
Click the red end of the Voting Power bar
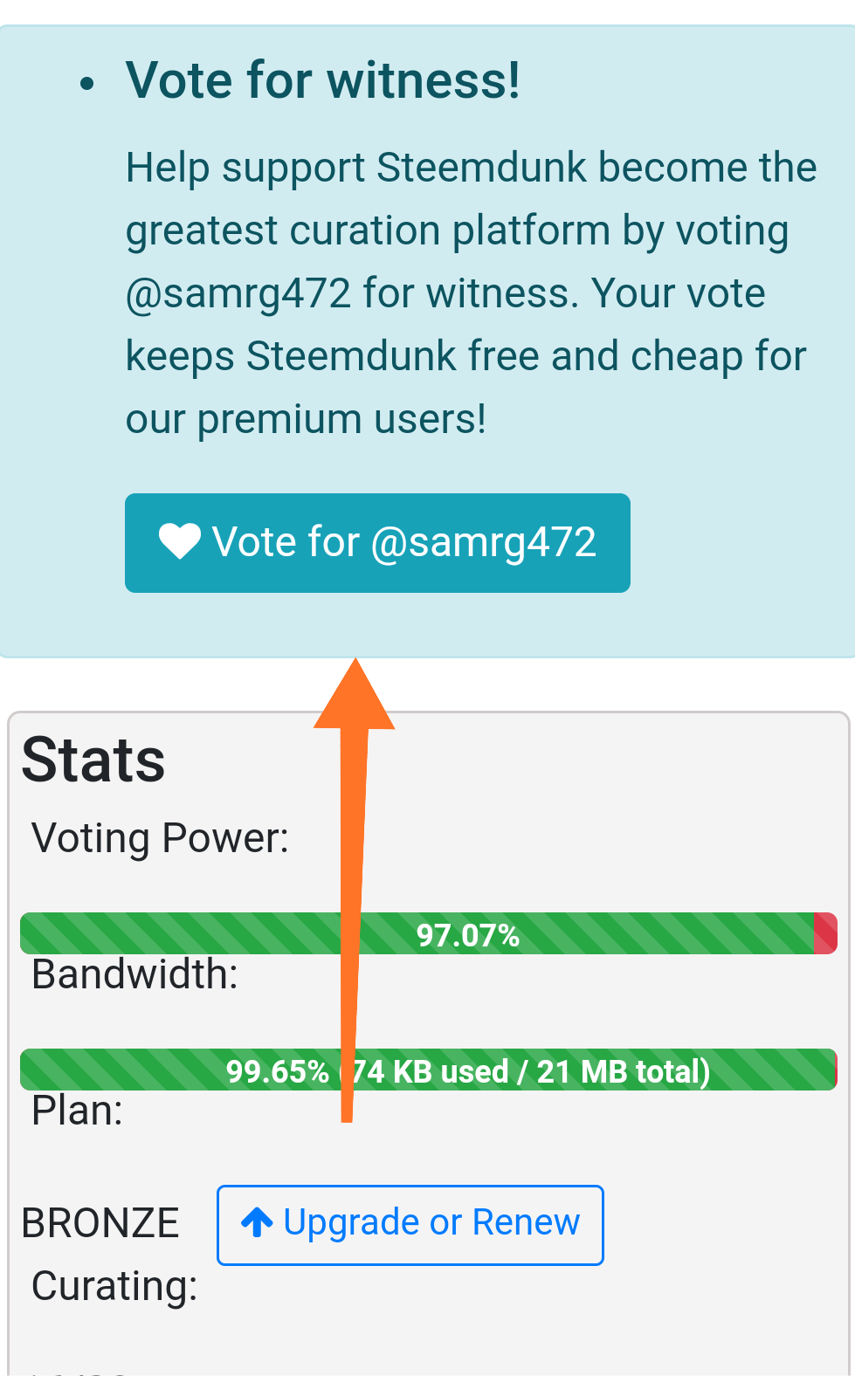[x=825, y=933]
